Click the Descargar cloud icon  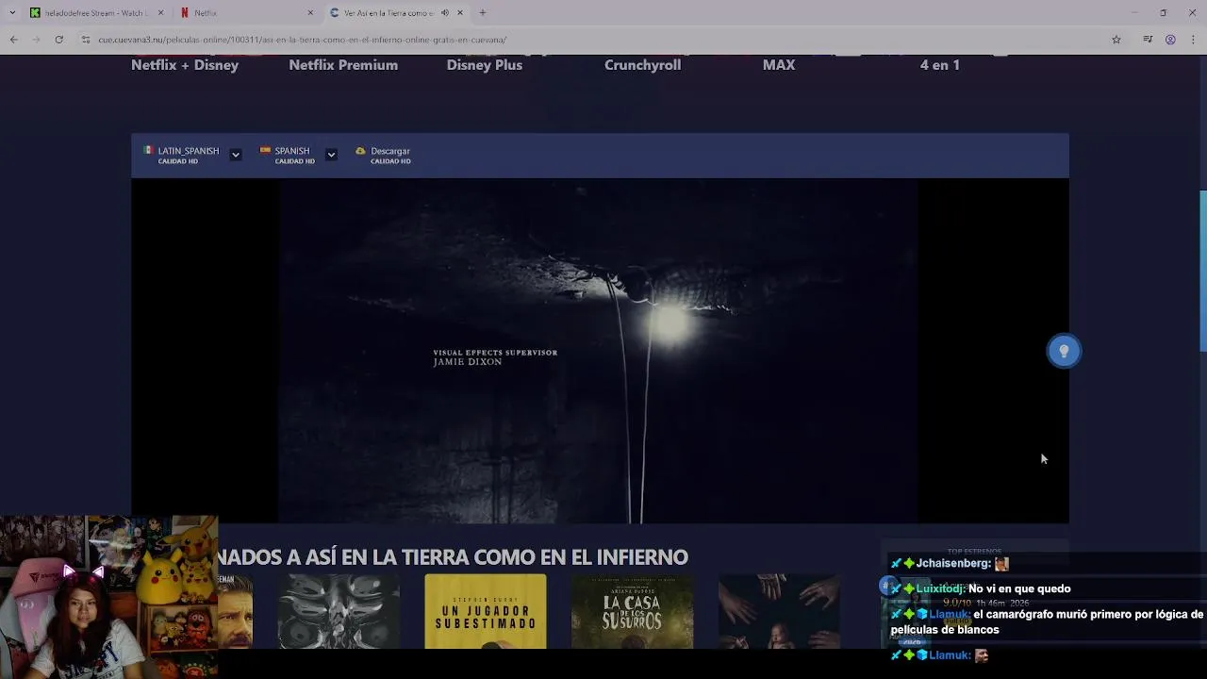pos(360,151)
